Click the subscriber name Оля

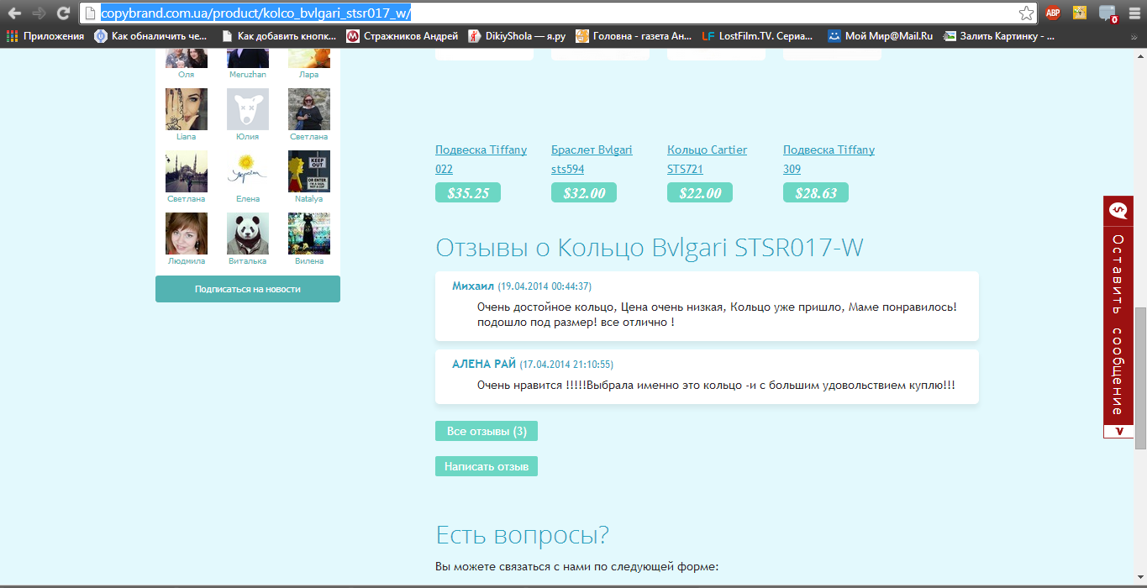pyautogui.click(x=187, y=75)
